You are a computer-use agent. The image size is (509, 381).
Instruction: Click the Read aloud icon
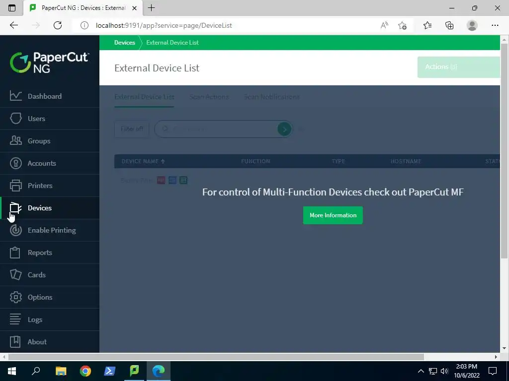tap(384, 25)
